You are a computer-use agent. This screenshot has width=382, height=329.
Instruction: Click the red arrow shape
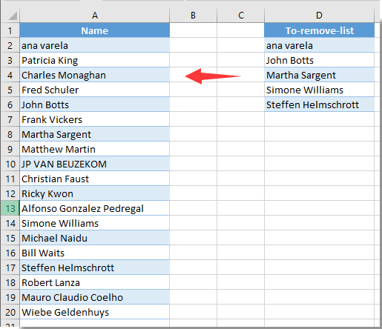point(213,76)
